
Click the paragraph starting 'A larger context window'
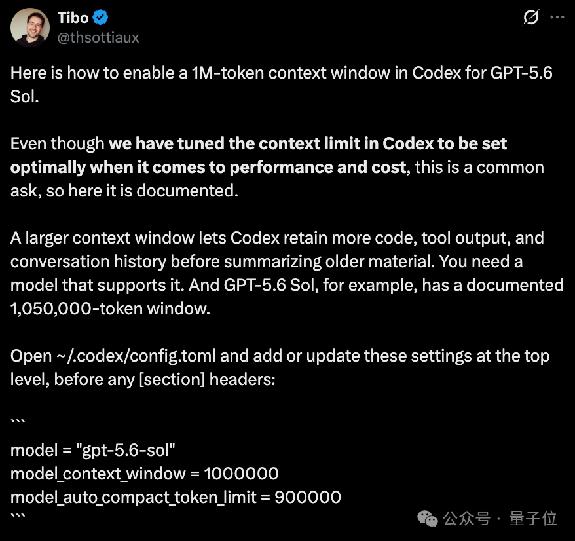point(287,273)
